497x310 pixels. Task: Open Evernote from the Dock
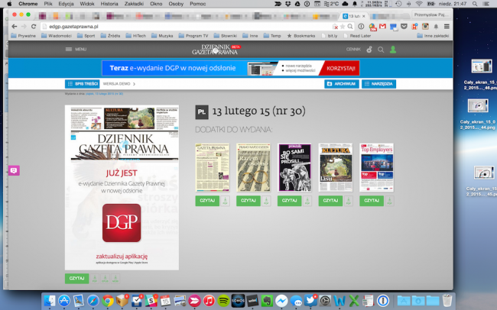click(x=267, y=301)
